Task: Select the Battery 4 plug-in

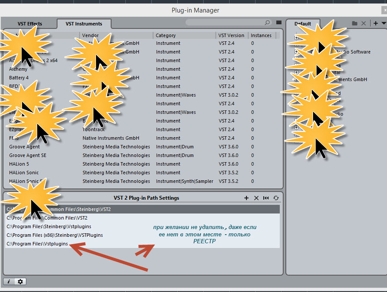Action: 19,78
